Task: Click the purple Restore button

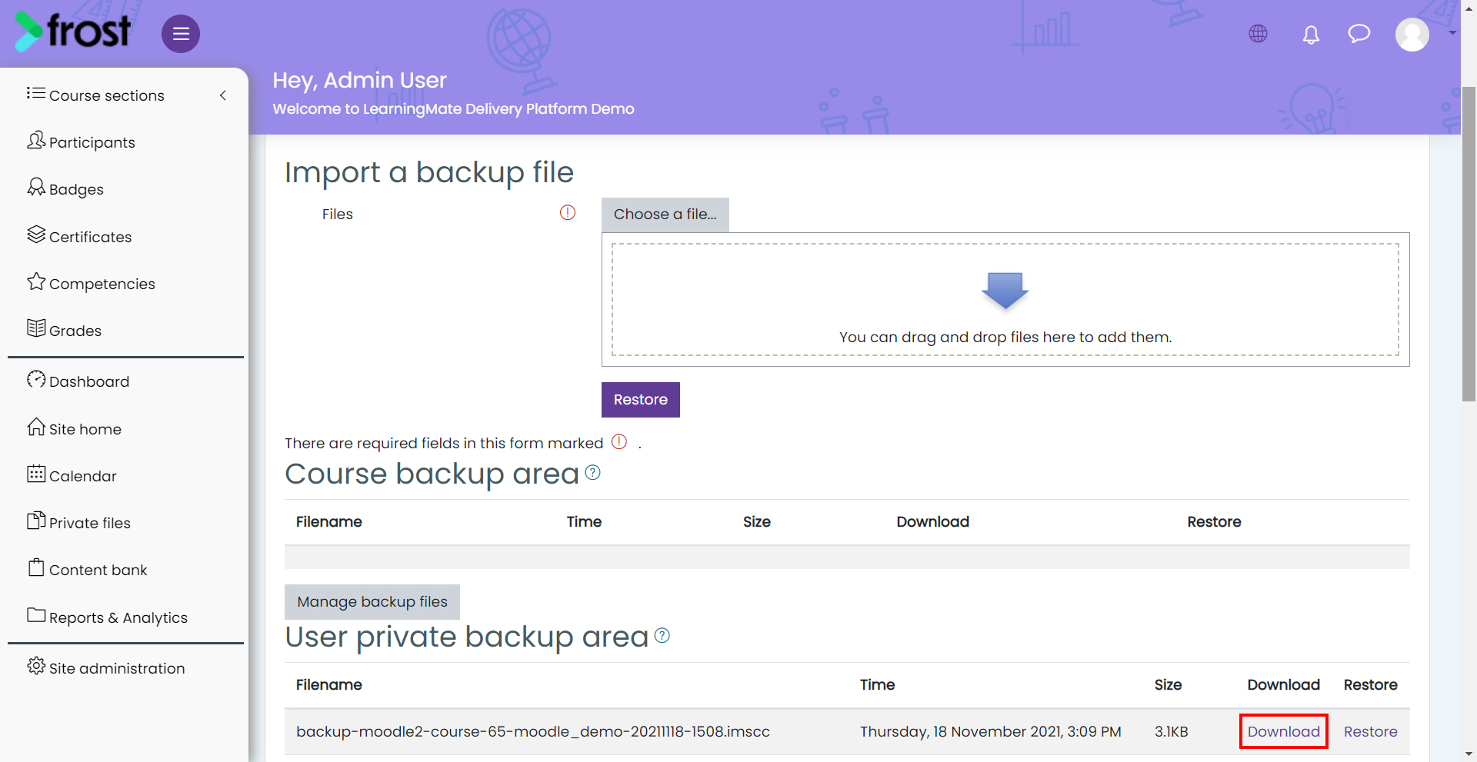Action: (641, 400)
